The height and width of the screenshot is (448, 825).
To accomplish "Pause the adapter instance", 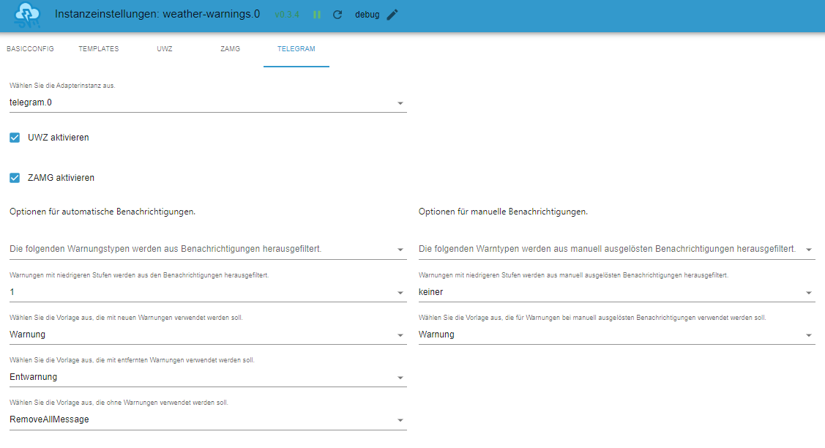I will point(317,15).
